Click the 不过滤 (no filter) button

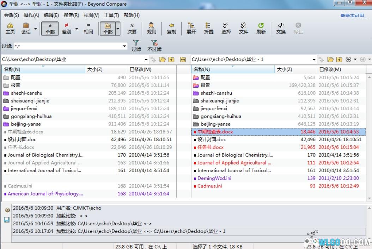pyautogui.click(x=154, y=46)
